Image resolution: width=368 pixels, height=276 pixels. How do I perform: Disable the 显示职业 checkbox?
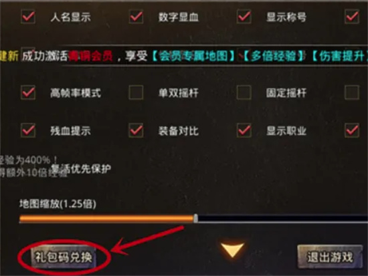(244, 130)
